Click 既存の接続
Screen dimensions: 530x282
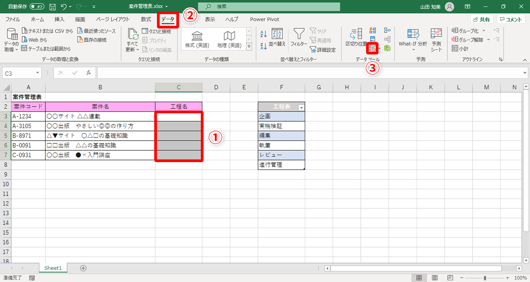click(x=92, y=40)
